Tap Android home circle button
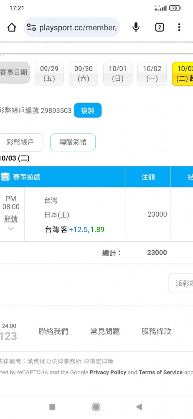This screenshot has width=193, height=419. point(96,407)
